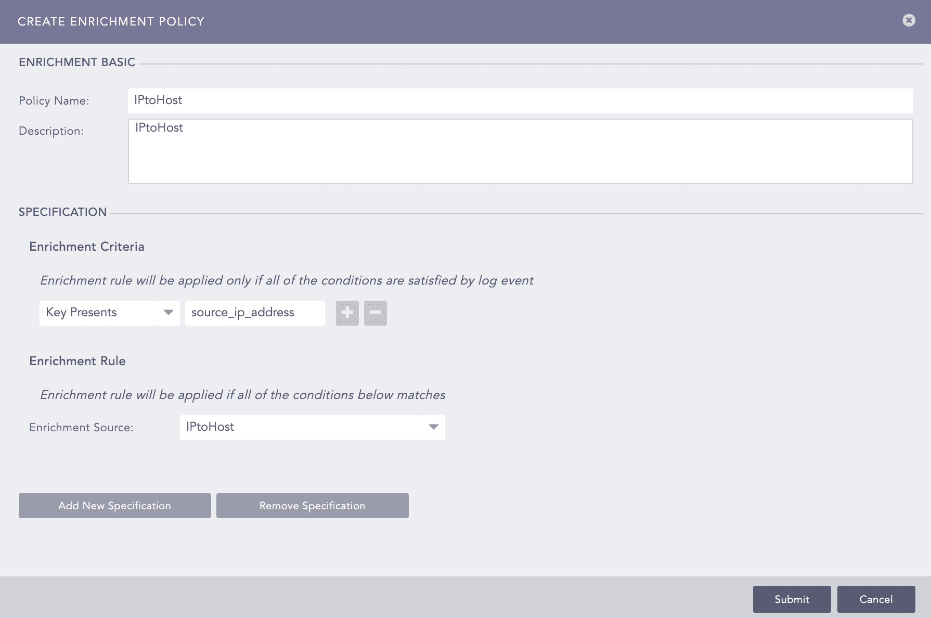The image size is (931, 618).
Task: Select the Enrichment Rule heading
Action: (77, 361)
